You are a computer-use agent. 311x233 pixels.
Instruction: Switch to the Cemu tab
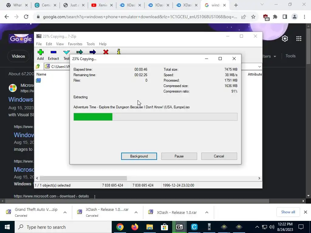coord(46,5)
